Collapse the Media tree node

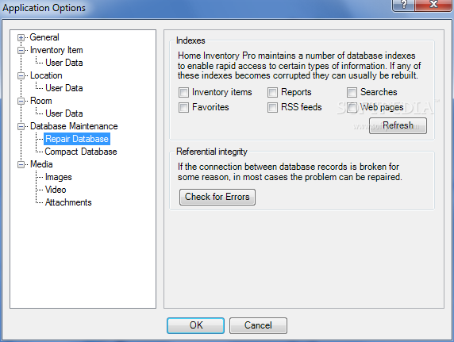pyautogui.click(x=21, y=165)
